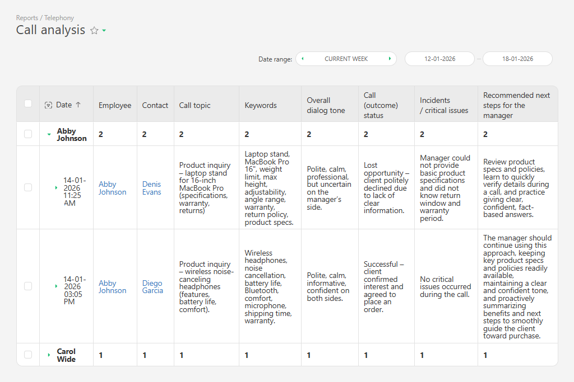Expand the Carol Wide group
574x382 pixels.
point(48,355)
